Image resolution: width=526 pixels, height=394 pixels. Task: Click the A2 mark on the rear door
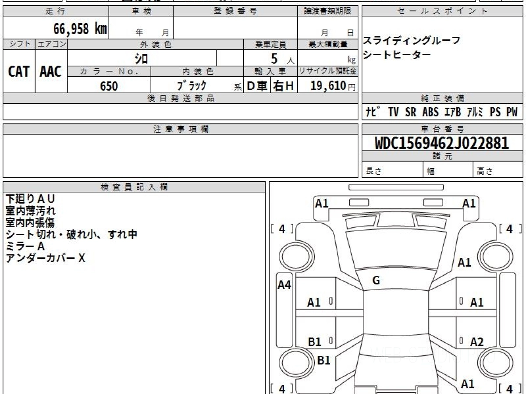(x=476, y=342)
